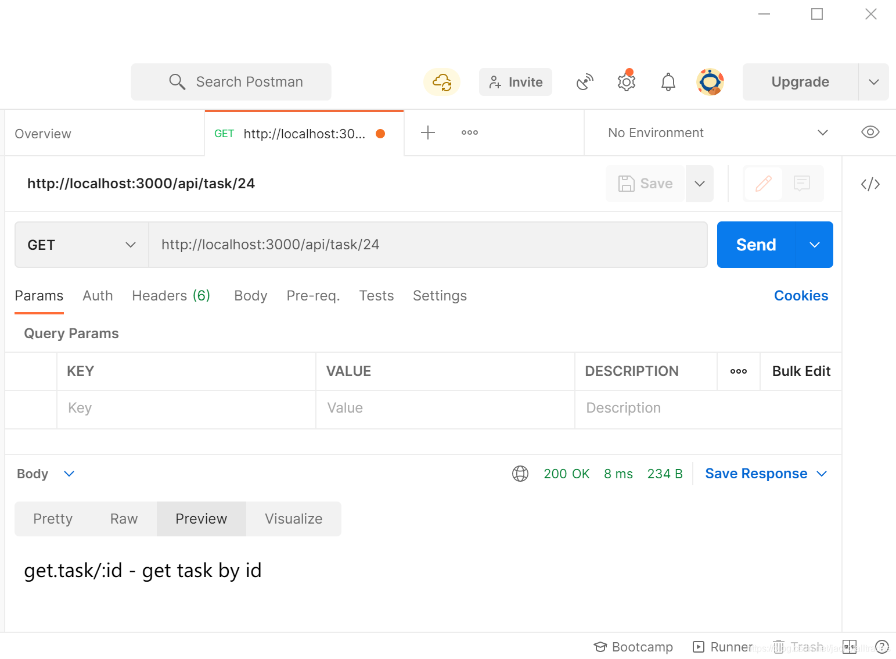Viewport: 896px width, 659px height.
Task: Switch response view to Visualize
Action: click(294, 519)
